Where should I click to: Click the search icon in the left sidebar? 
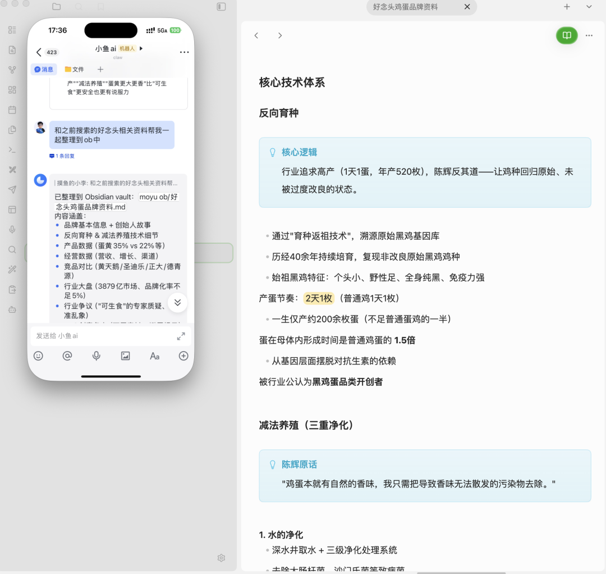click(12, 249)
